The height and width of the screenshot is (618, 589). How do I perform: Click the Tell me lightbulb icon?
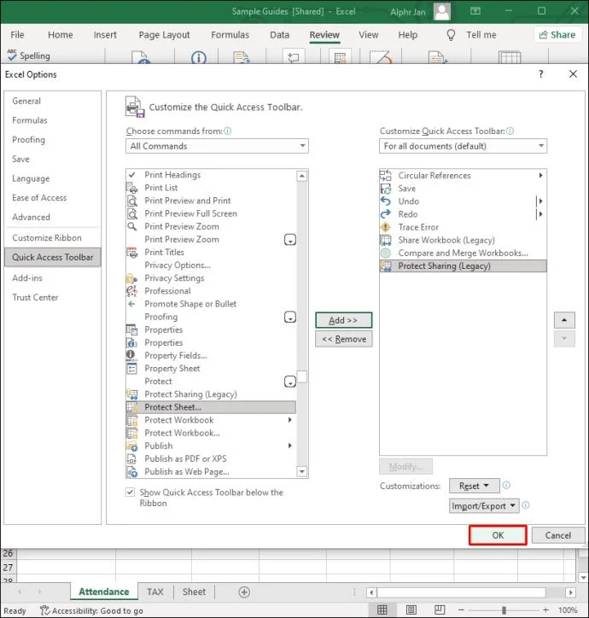click(451, 35)
